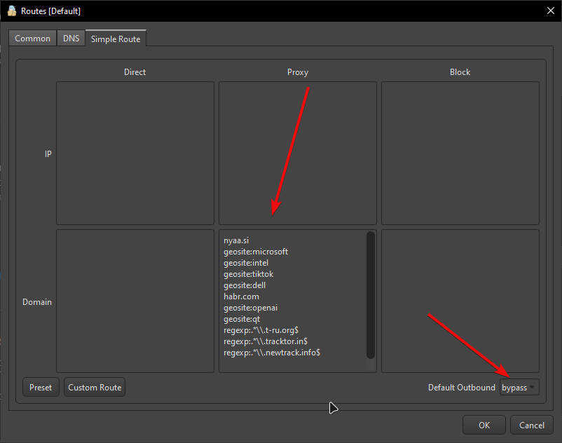
Task: Click the geosite:microsoft line
Action: (x=256, y=252)
